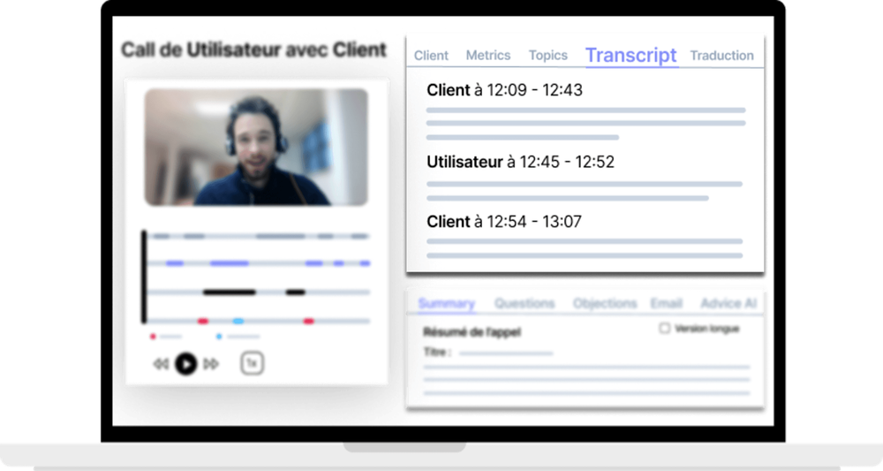Click the Titre field line

(x=506, y=353)
